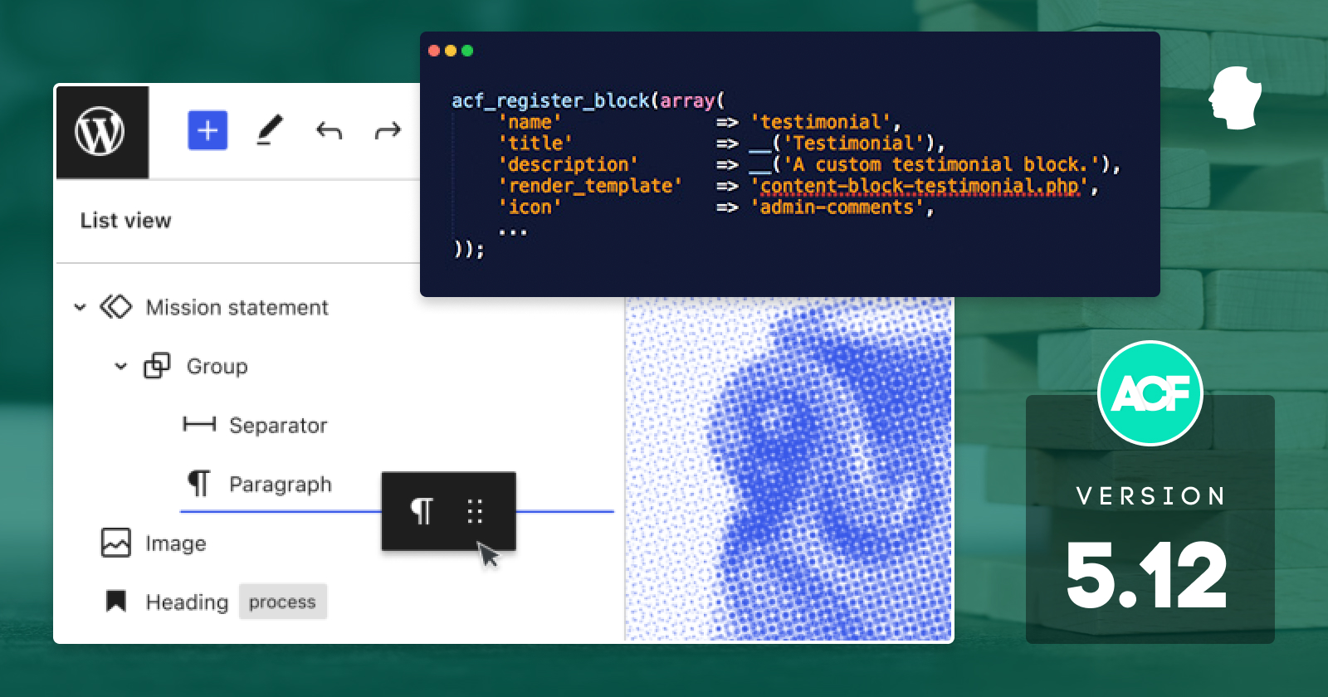Screen dimensions: 1328x697
Task: Click the yellow minimize dot of code window
Action: pos(451,51)
